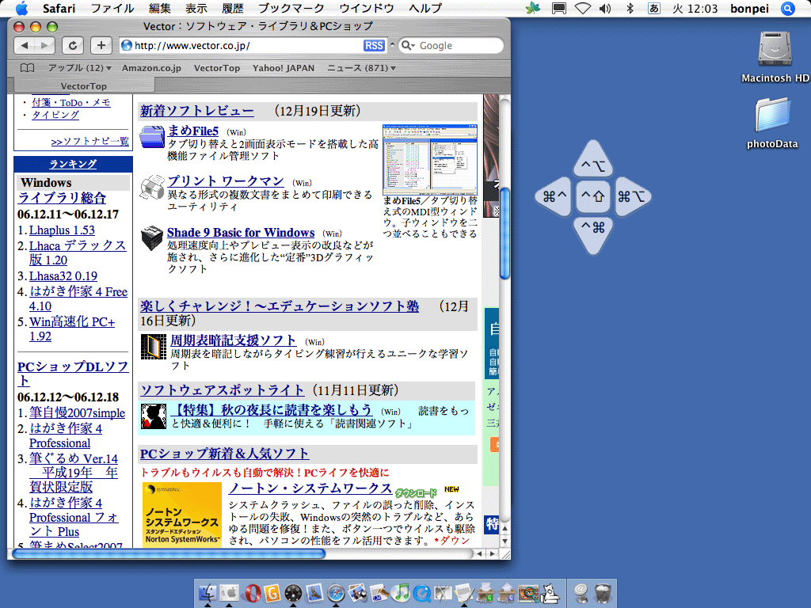The width and height of the screenshot is (811, 608).
Task: Open the Google search magnifier dropdown
Action: [x=408, y=45]
